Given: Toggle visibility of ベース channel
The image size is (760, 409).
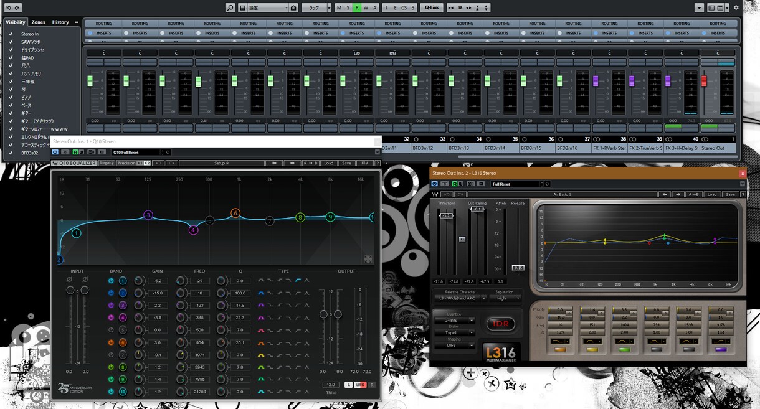Looking at the screenshot, I should coord(11,105).
